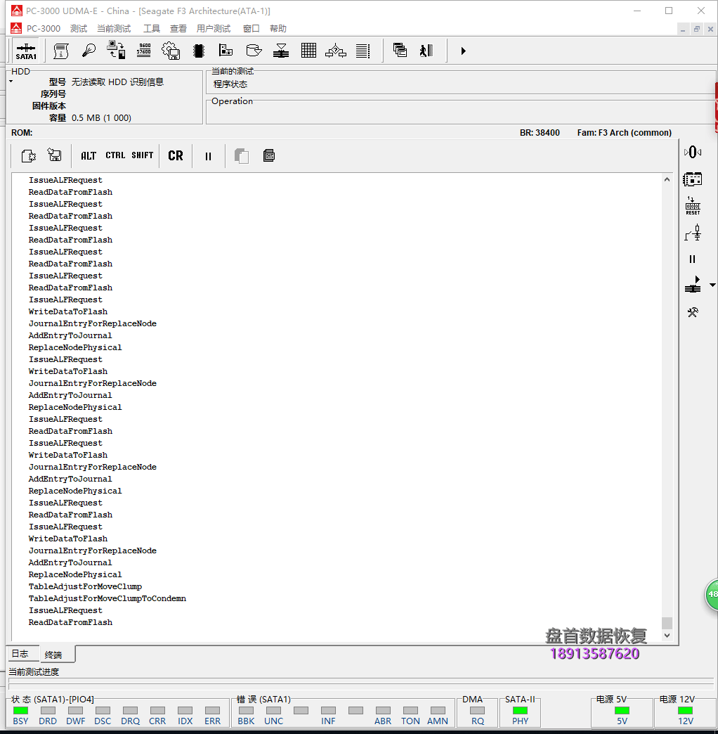Click the striped lines list icon

363,51
